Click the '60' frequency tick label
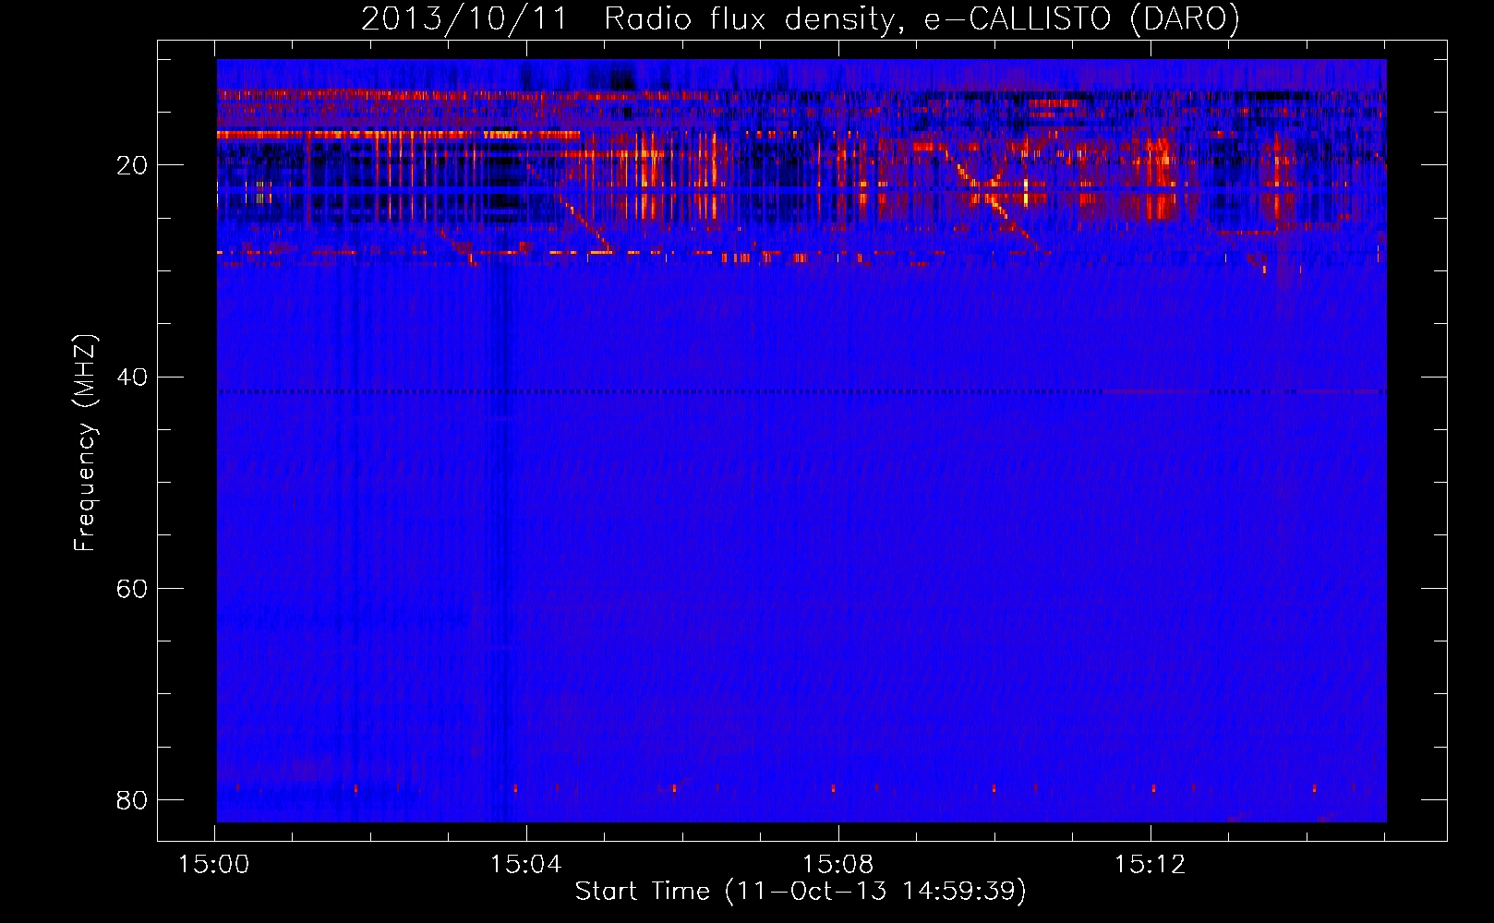Image resolution: width=1494 pixels, height=923 pixels. [x=132, y=588]
